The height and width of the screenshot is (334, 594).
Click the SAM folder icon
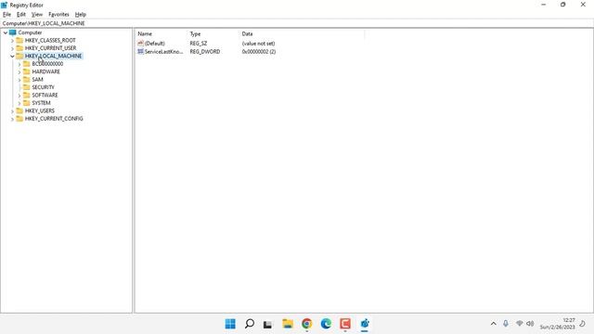pos(27,80)
